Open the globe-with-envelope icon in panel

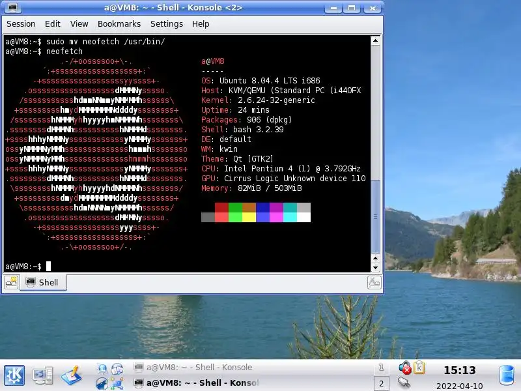pos(117,368)
